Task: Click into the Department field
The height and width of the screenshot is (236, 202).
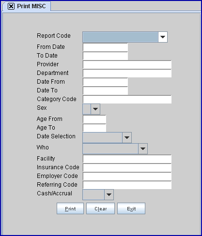Action: coord(127,74)
